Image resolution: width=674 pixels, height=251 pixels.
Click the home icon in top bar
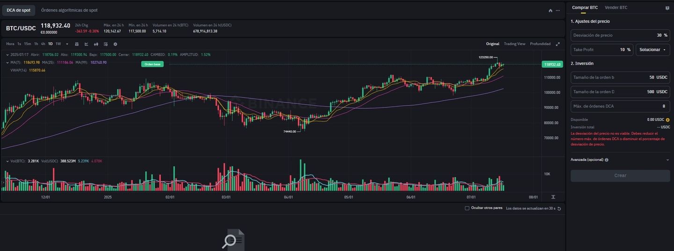tap(550, 10)
